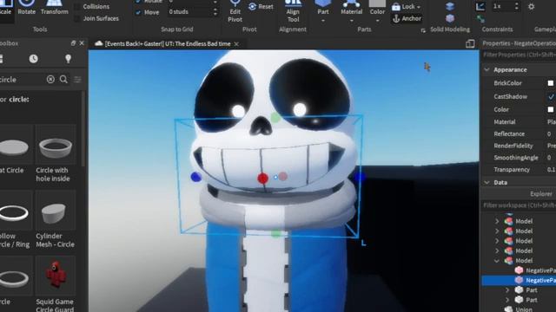Select the Transform tool
The image size is (556, 312).
(54, 8)
